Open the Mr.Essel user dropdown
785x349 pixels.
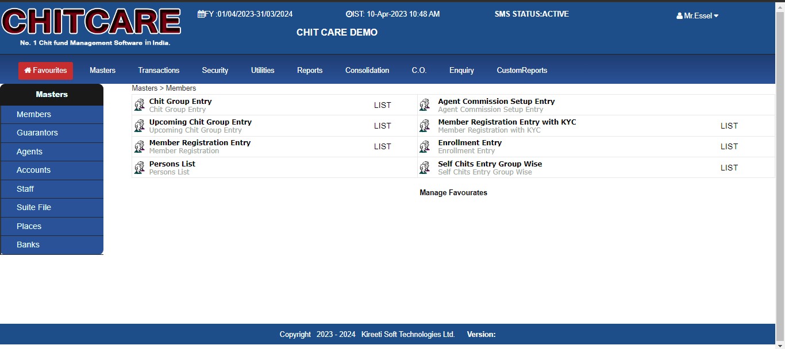coord(697,16)
